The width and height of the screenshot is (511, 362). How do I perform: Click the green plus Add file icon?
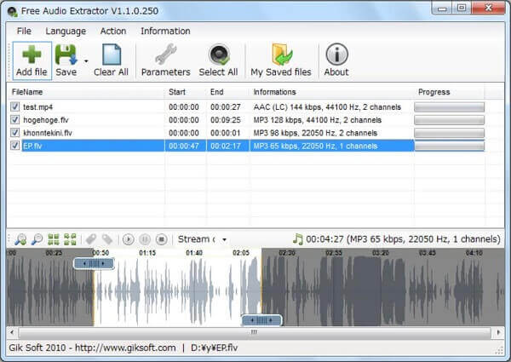pyautogui.click(x=32, y=55)
